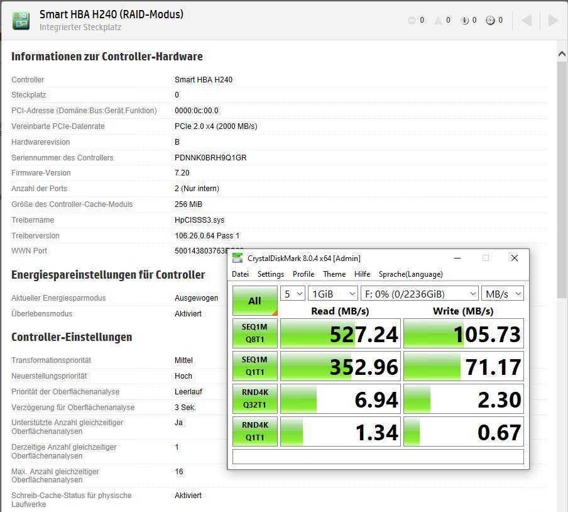Click the target-shaped status icon with count 0
Screen dimensions: 568x512
[x=490, y=20]
